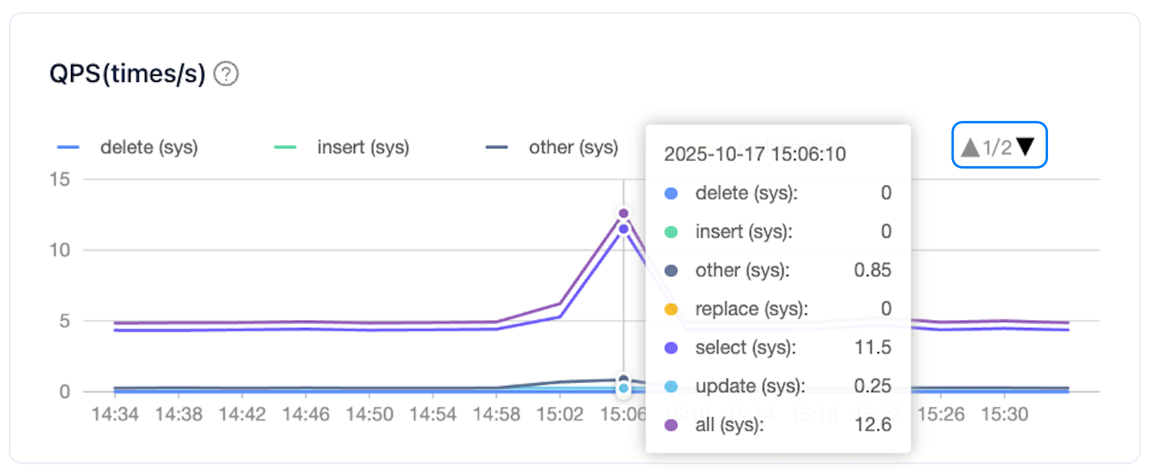Click the QPS(times/s) chart title

[x=127, y=74]
